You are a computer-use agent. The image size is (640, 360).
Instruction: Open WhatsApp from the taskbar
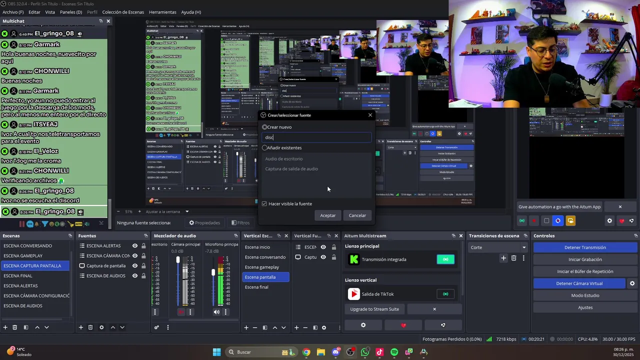[x=365, y=352]
